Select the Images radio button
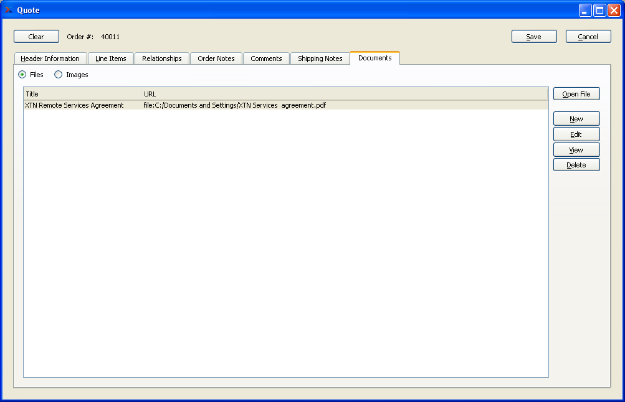Image resolution: width=625 pixels, height=402 pixels. [x=58, y=75]
